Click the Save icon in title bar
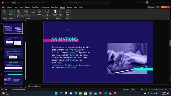 [x=19, y=3]
